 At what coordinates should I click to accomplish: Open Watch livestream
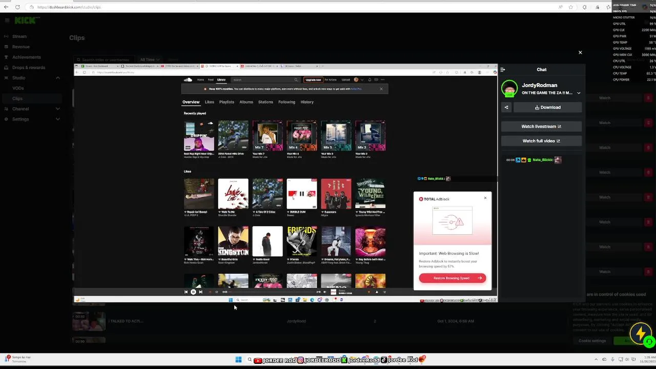[542, 126]
